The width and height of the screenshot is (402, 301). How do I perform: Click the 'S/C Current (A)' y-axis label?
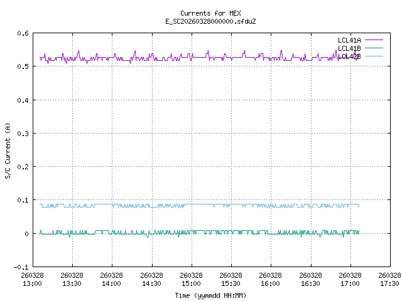pyautogui.click(x=8, y=150)
